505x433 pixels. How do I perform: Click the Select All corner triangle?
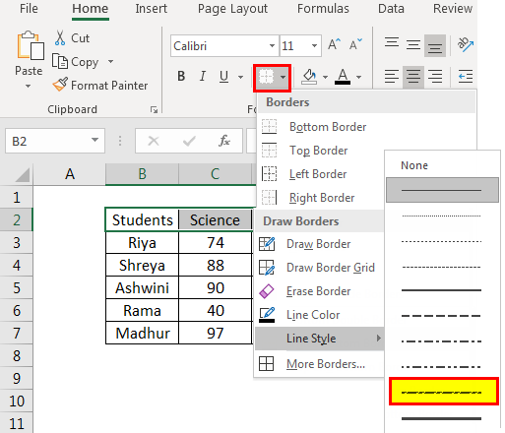[23, 174]
